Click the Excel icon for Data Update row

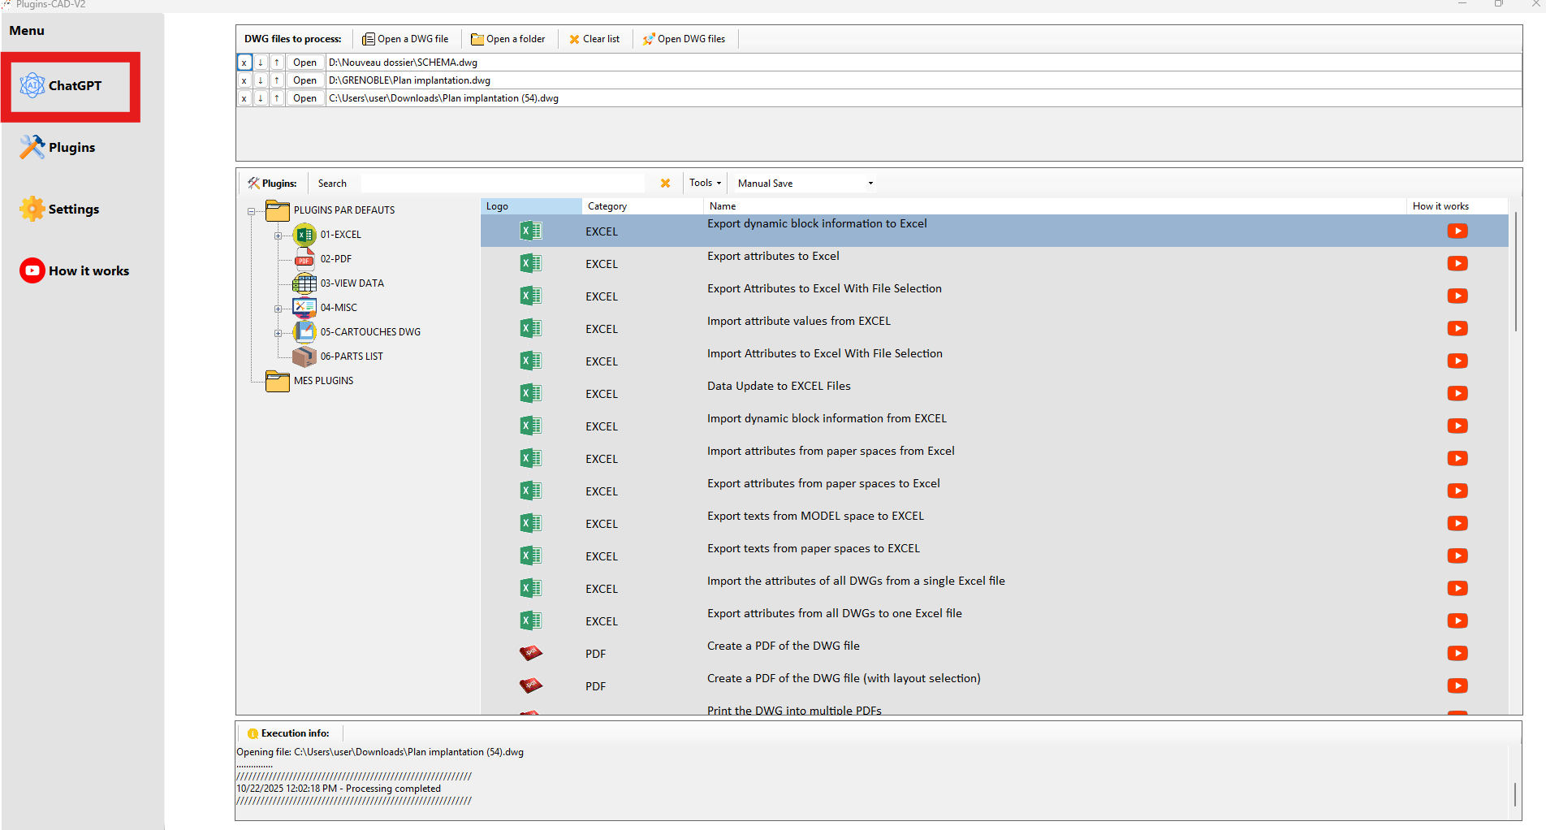pyautogui.click(x=530, y=394)
